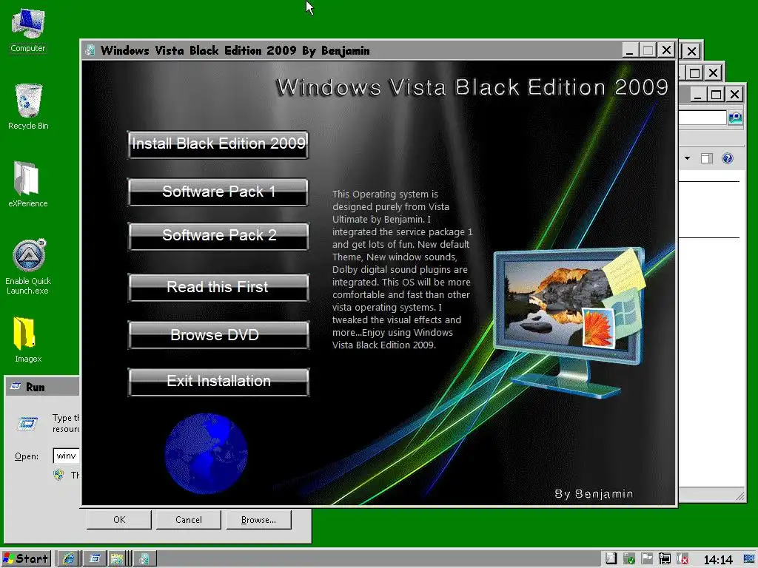Minimize the front Explorer background window

tap(697, 94)
